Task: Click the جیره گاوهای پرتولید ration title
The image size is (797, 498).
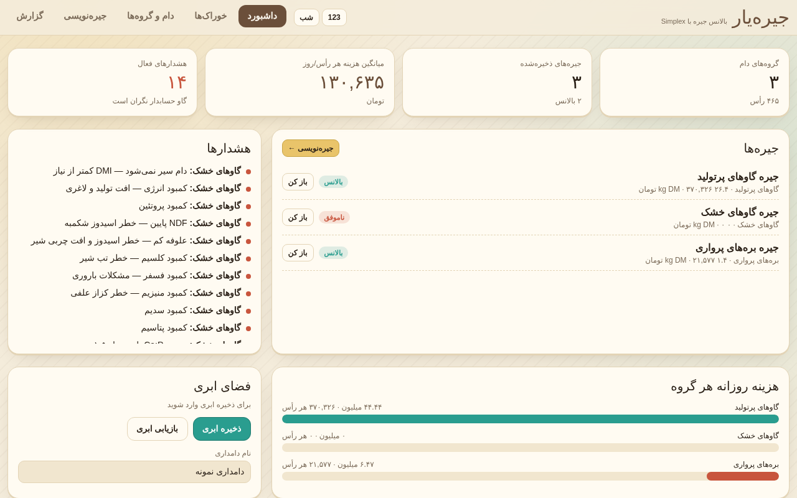Action: pyautogui.click(x=738, y=176)
